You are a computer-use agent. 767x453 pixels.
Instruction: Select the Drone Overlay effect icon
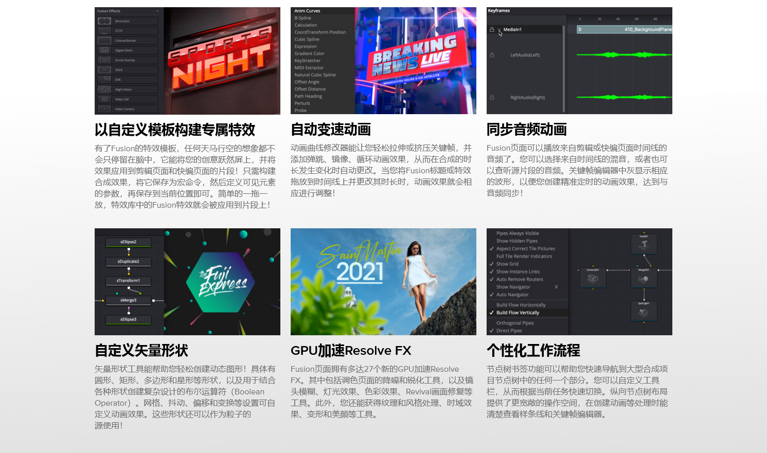104,60
